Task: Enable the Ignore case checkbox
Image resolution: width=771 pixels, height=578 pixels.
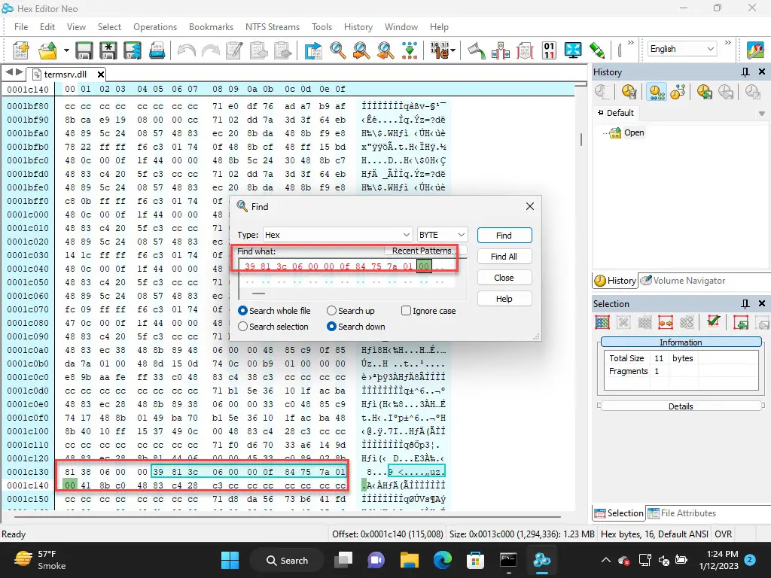Action: click(407, 311)
